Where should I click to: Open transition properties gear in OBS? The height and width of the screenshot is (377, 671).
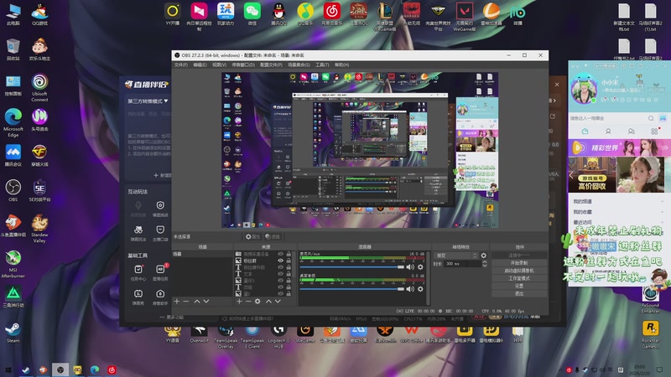click(x=484, y=256)
